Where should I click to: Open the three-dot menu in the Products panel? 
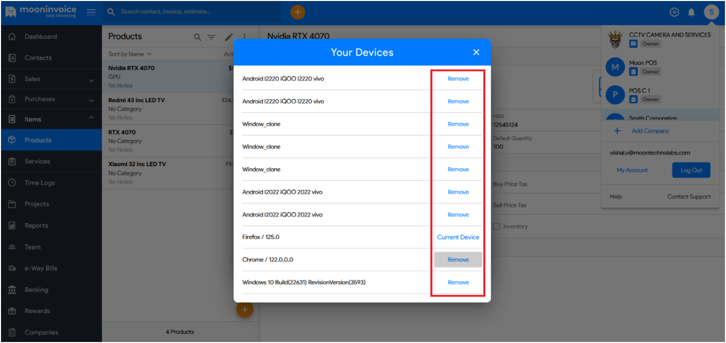tap(245, 37)
